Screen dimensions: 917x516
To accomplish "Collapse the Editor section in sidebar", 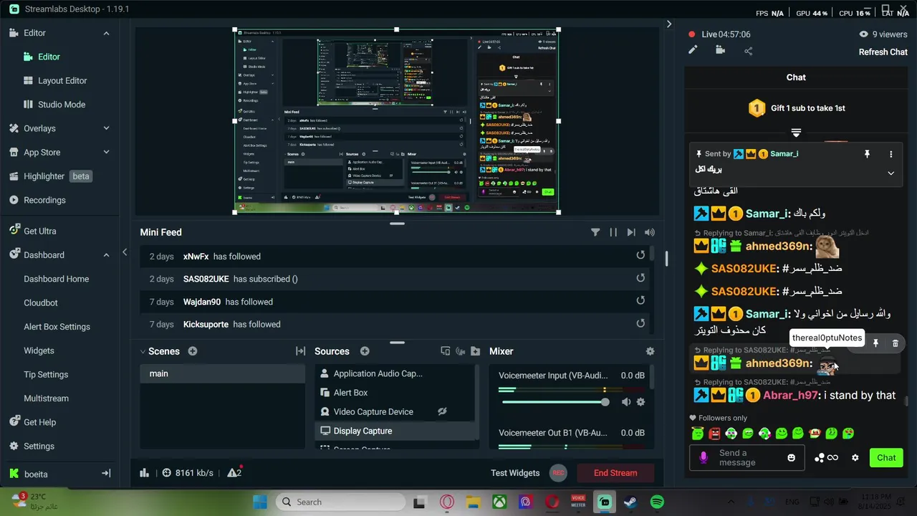I will tap(106, 33).
